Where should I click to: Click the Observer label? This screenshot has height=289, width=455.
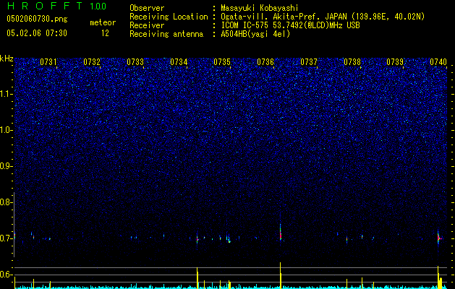click(147, 8)
